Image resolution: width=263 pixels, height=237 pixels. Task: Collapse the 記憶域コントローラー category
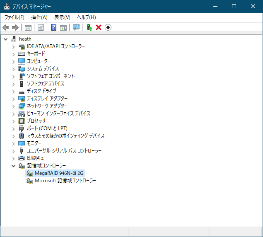[13, 166]
